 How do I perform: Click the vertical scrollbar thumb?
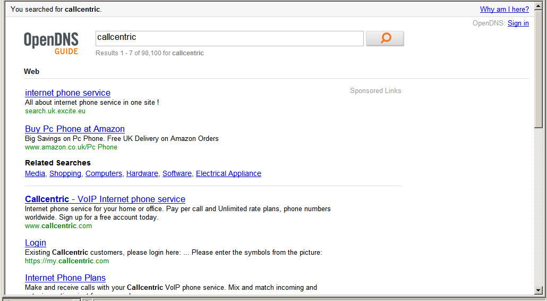(x=539, y=64)
